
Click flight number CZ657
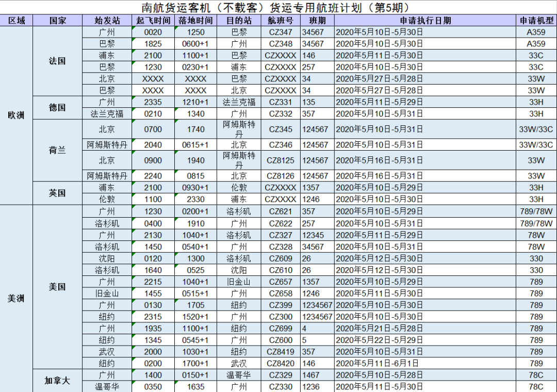tap(281, 282)
